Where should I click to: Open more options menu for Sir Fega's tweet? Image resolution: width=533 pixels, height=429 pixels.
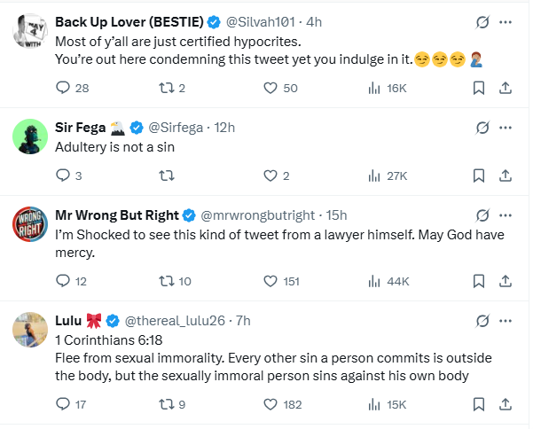click(506, 128)
